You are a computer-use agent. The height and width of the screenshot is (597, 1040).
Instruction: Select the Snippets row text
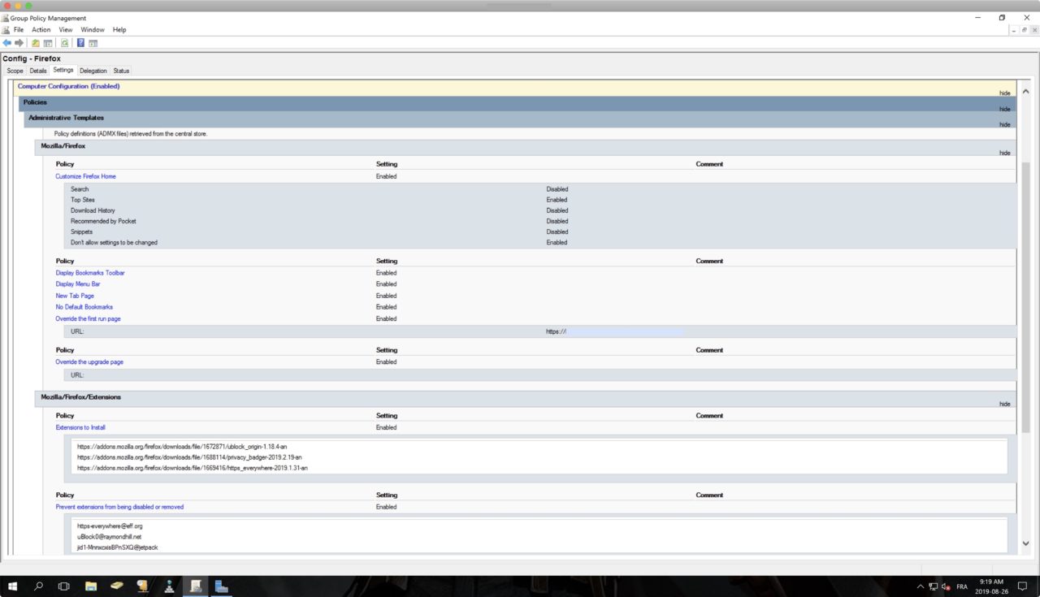point(81,231)
